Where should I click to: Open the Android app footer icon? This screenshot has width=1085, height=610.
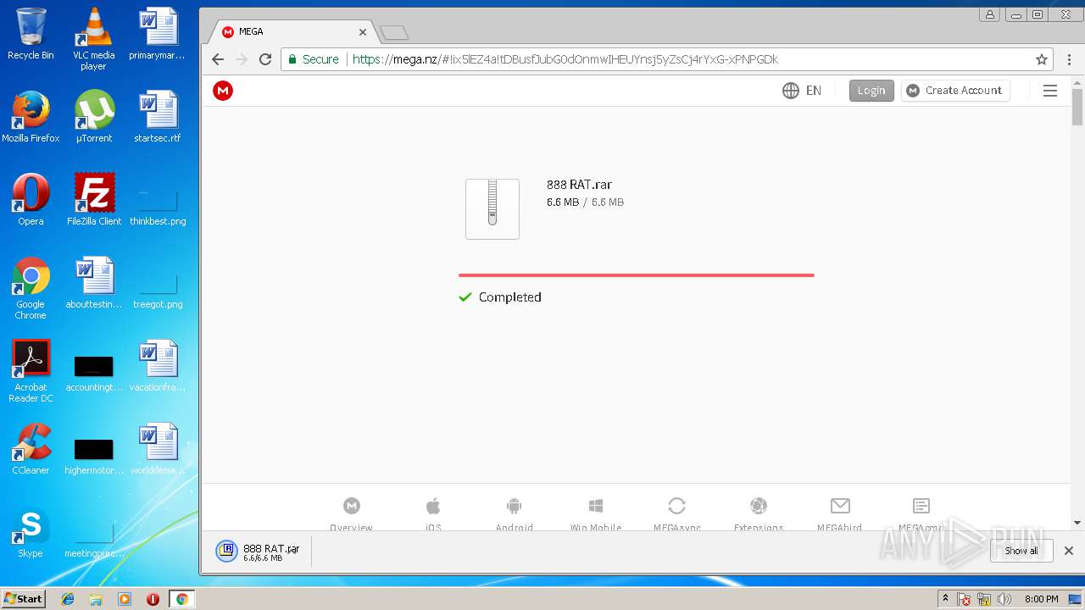click(x=514, y=506)
